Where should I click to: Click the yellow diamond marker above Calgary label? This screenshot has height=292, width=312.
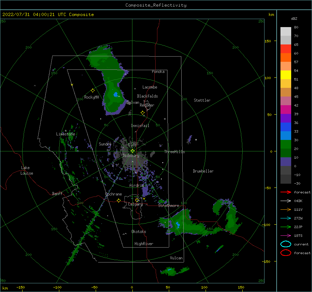(137, 200)
